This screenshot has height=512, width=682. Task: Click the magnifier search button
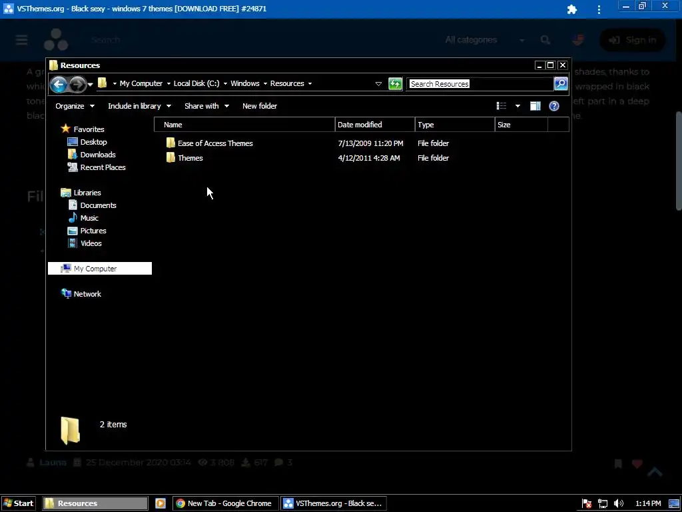(561, 83)
